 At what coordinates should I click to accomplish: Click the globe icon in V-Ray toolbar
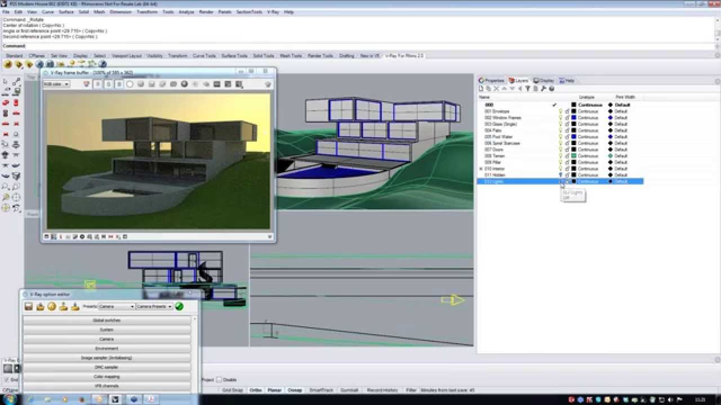point(104,65)
